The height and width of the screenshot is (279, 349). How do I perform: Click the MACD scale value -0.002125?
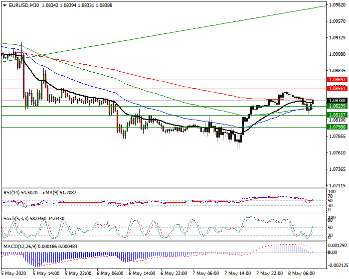pos(338,266)
